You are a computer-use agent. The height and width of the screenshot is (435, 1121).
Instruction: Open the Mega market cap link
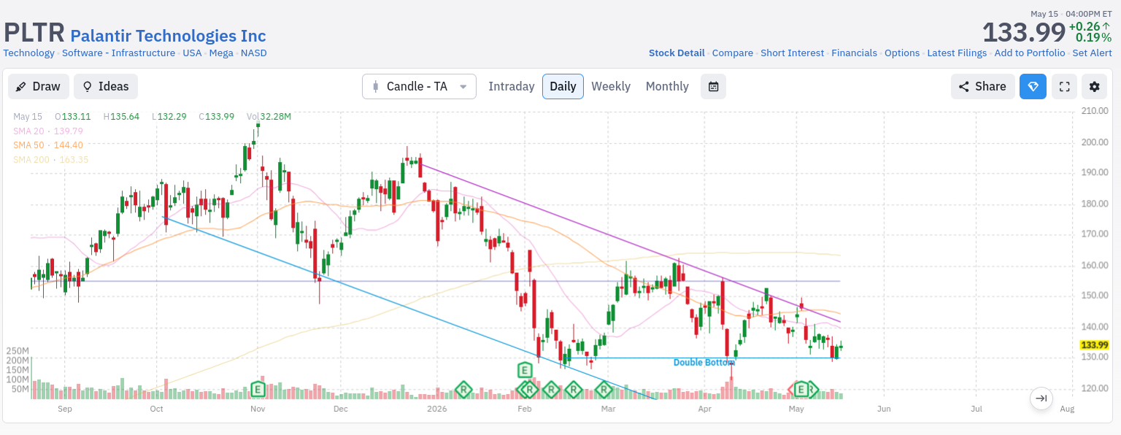point(221,53)
